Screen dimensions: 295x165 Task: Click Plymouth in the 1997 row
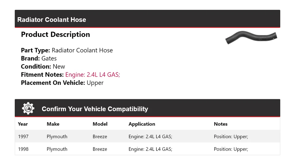coord(57,136)
